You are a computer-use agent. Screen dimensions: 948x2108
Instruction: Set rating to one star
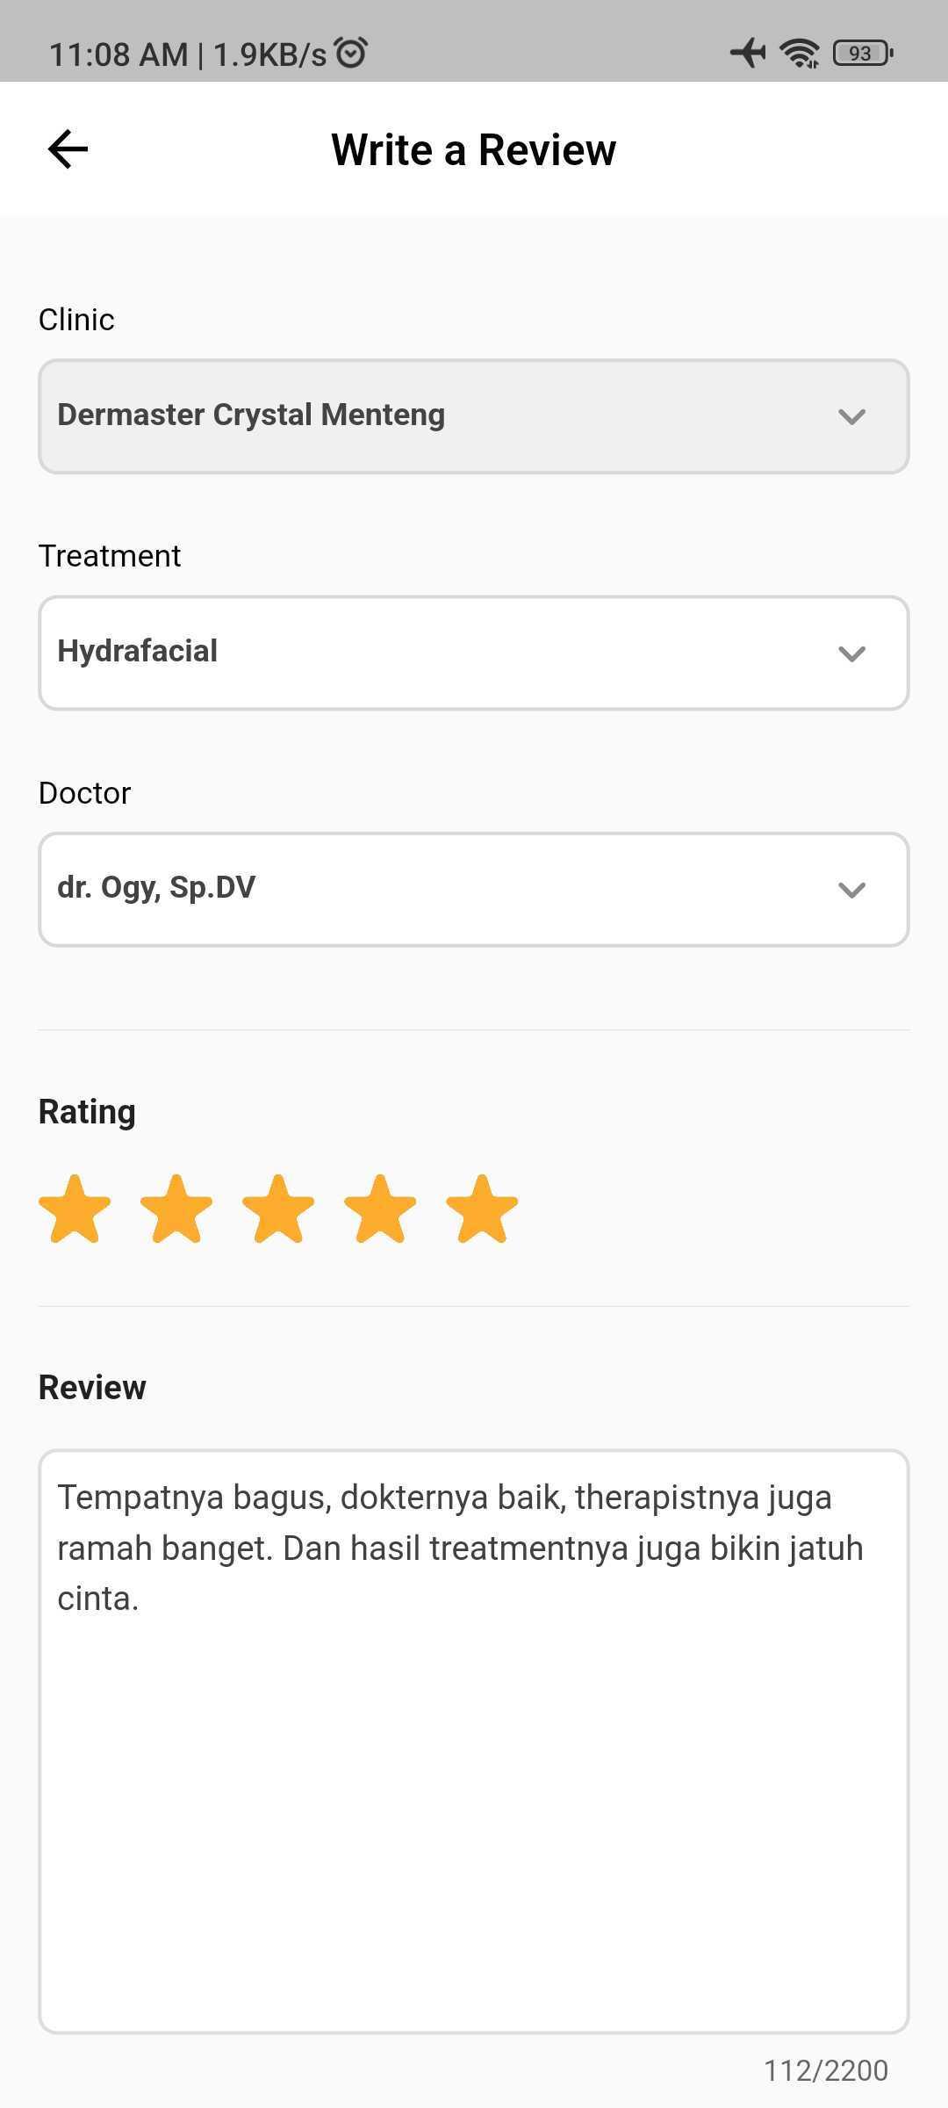click(75, 1209)
